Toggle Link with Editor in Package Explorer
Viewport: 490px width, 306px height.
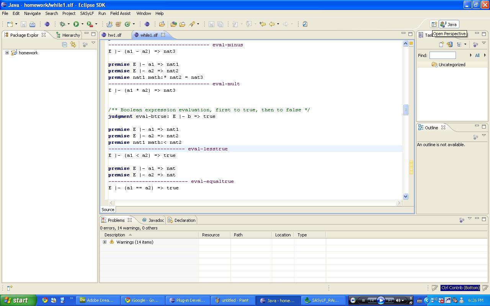click(73, 44)
